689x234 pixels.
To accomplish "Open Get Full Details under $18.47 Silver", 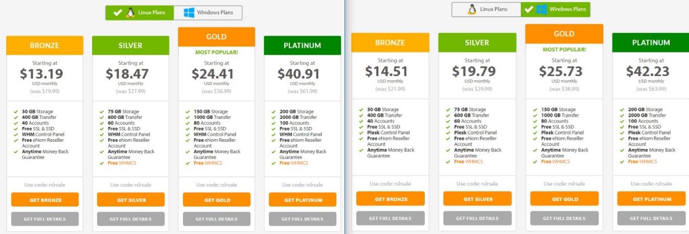I will pos(131,219).
